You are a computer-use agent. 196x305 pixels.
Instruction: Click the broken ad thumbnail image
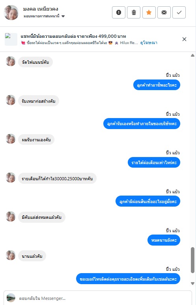[11, 39]
